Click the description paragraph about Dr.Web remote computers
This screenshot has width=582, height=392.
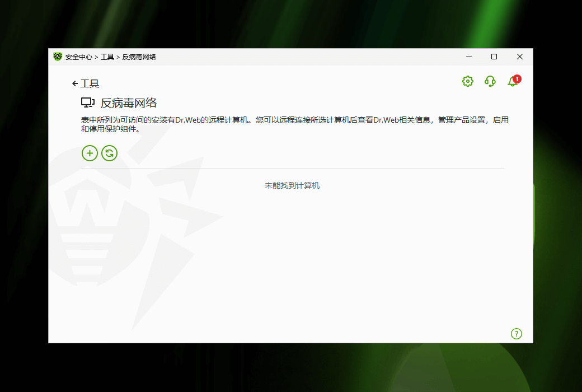click(x=295, y=124)
